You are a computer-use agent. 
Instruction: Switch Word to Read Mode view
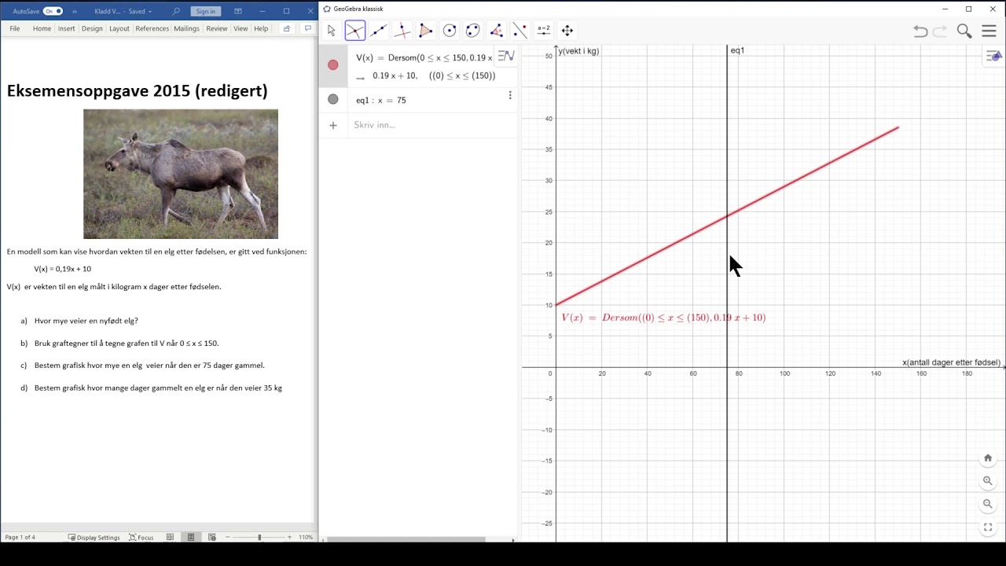170,537
